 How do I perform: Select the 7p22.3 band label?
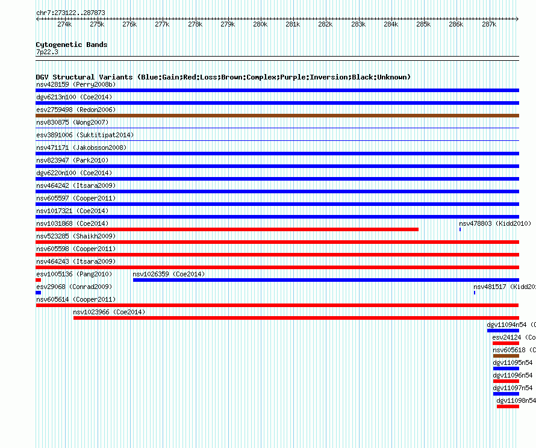pyautogui.click(x=47, y=52)
